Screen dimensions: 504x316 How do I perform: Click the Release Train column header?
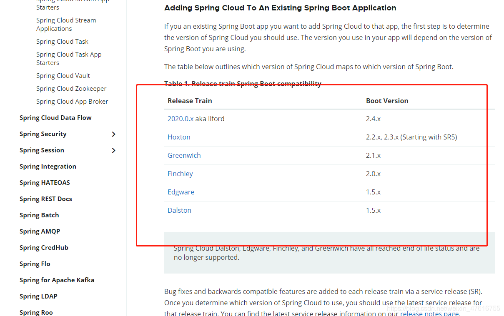(190, 101)
